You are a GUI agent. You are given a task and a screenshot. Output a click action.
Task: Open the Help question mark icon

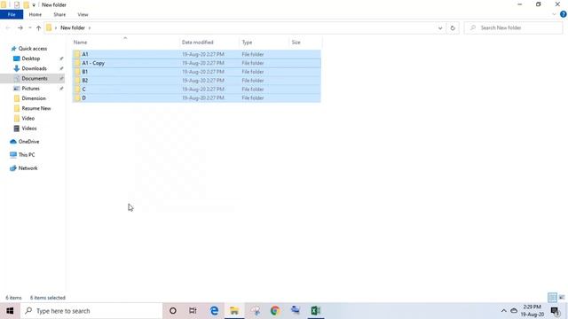pyautogui.click(x=563, y=14)
